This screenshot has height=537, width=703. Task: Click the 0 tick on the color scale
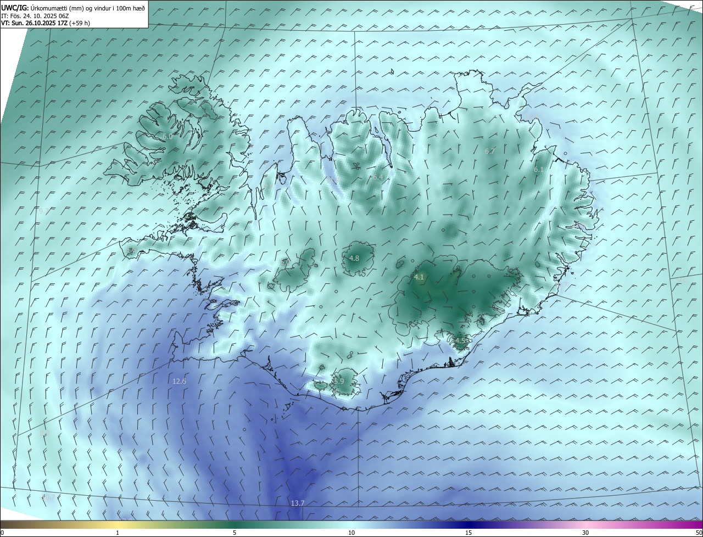point(2,533)
